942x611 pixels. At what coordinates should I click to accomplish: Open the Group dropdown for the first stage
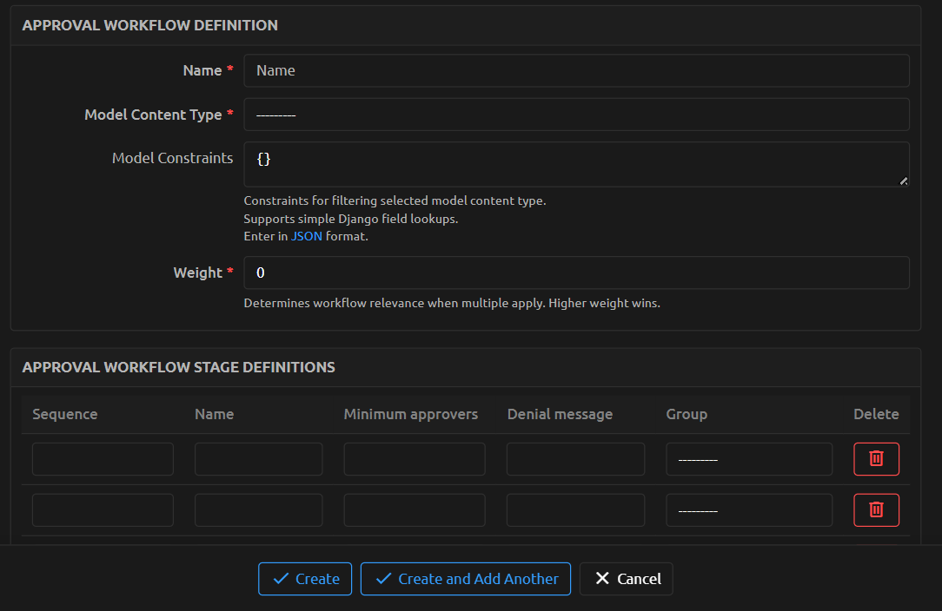(748, 458)
